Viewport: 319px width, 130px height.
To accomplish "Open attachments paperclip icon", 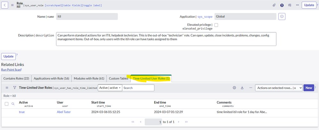I will (274, 5).
